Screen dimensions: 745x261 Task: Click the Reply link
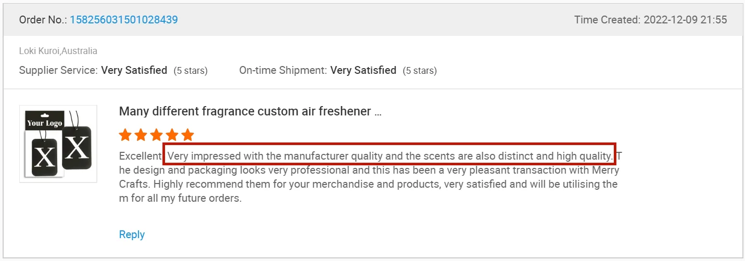click(x=132, y=234)
